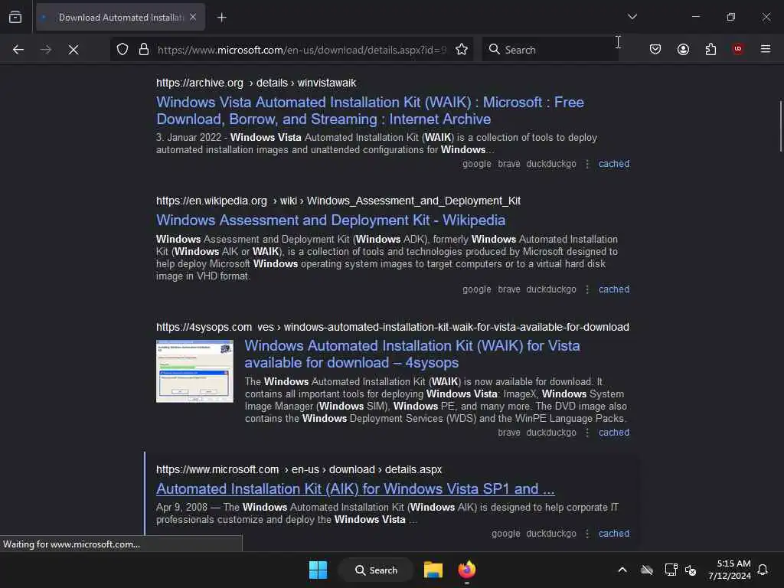
Task: Click the microsoft.com URL address field
Action: click(302, 50)
